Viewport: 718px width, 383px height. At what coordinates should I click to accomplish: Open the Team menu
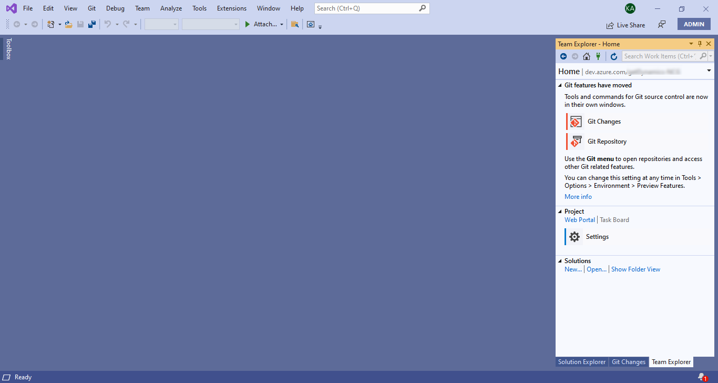[142, 8]
